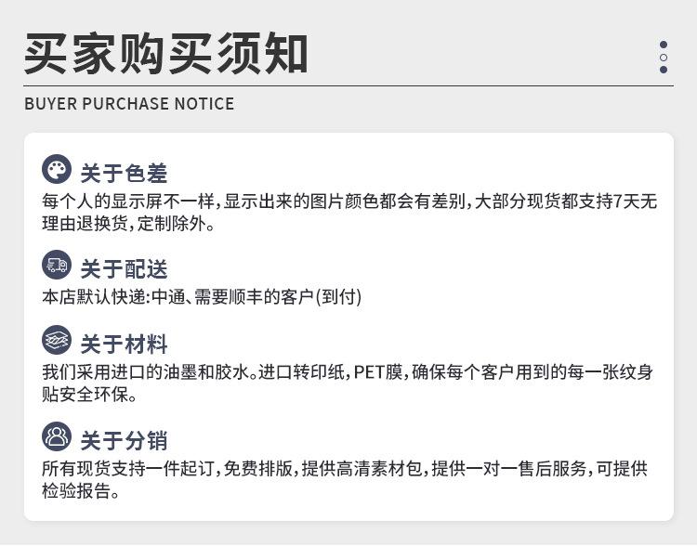Click the default courier 中通 text line
The height and width of the screenshot is (546, 697).
pos(202,297)
